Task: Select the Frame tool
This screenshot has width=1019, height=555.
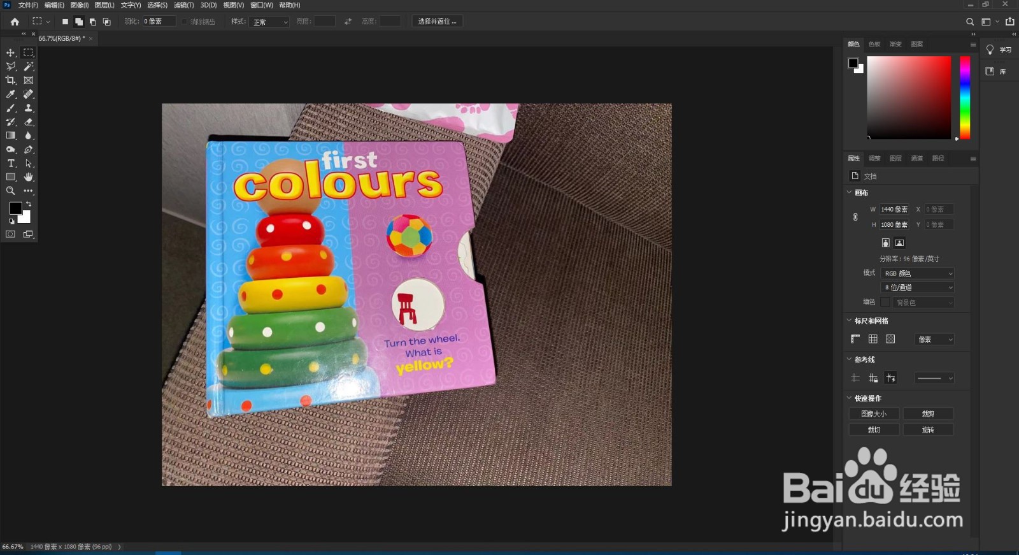Action: (x=28, y=80)
